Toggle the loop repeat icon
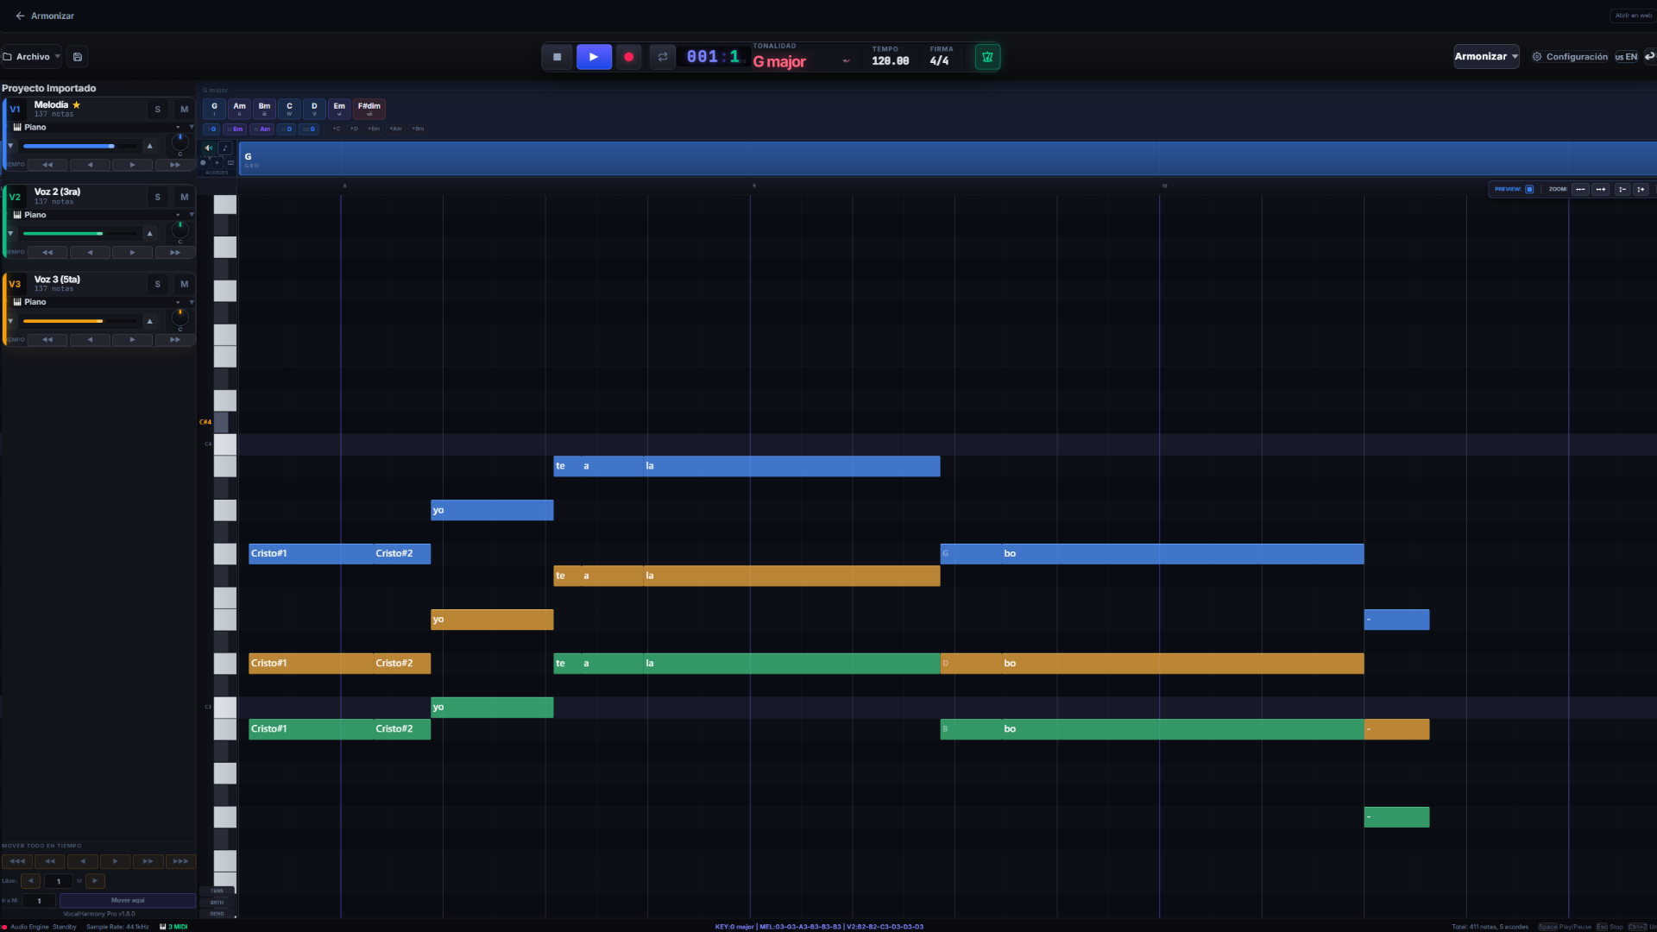The image size is (1657, 932). 663,57
